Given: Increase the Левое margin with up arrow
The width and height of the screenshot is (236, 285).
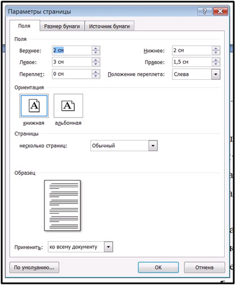Looking at the screenshot, I should (x=96, y=60).
